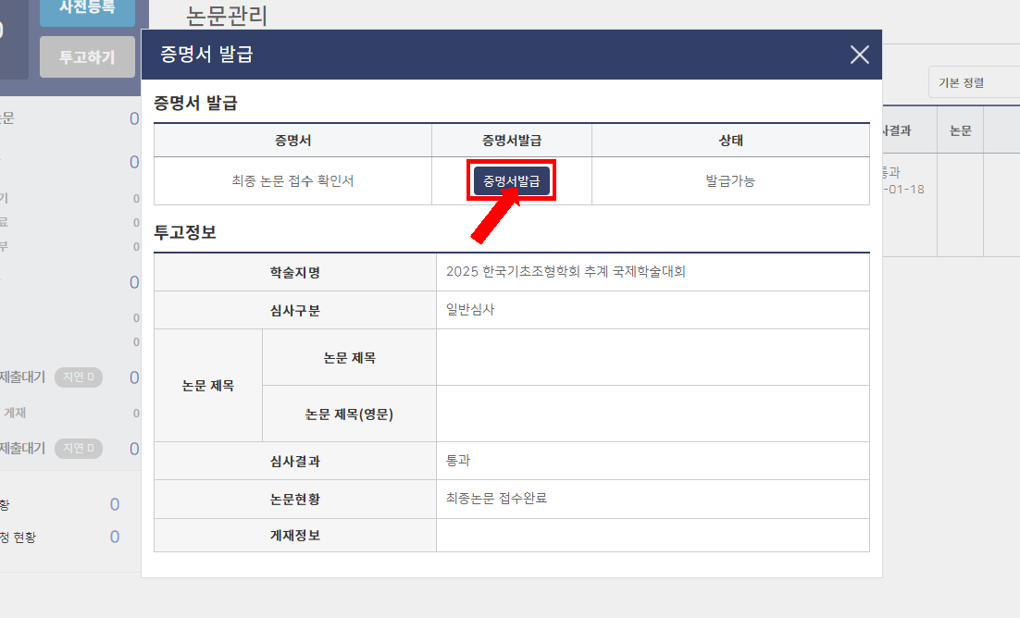Close the 증명서 발급 dialog with X
This screenshot has width=1020, height=618.
pos(859,55)
